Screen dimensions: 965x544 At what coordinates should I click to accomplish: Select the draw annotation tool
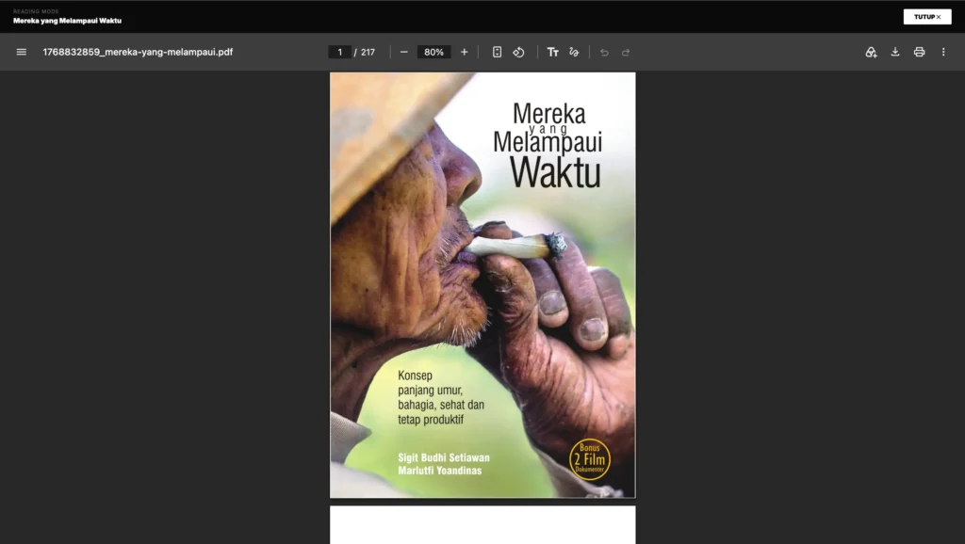click(x=574, y=53)
